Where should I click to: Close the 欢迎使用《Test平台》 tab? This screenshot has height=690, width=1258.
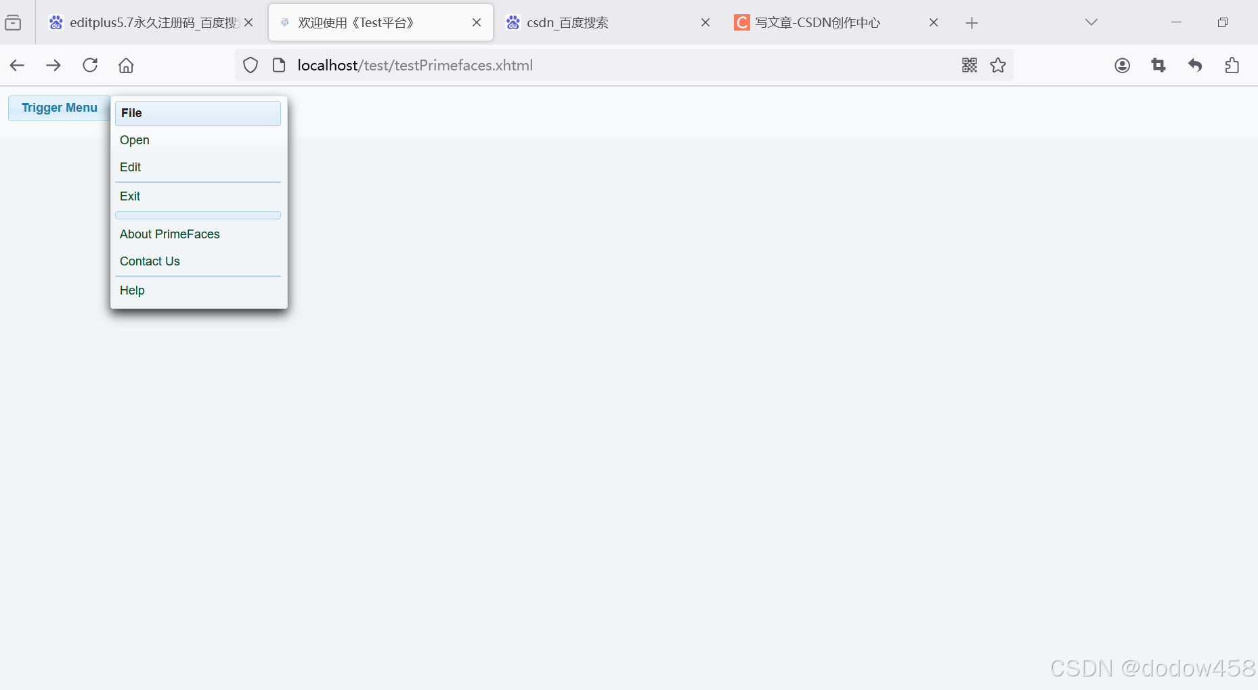(x=477, y=23)
